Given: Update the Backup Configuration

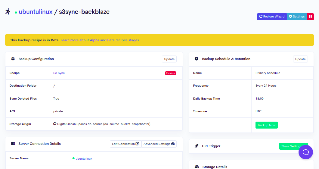Looking at the screenshot, I should coord(169,59).
